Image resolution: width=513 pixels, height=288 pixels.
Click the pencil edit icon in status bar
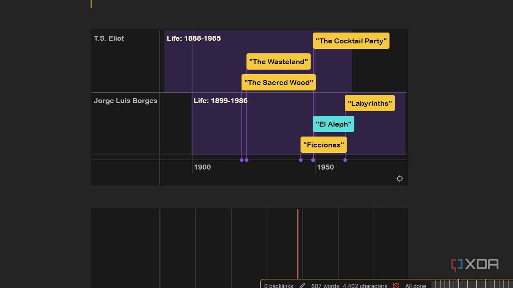[302, 286]
